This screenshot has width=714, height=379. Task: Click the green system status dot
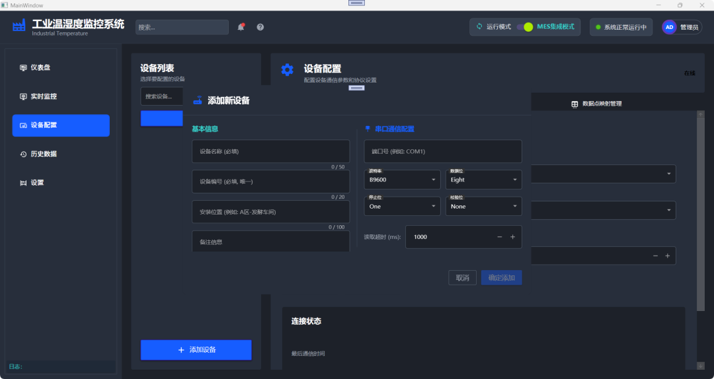coord(598,27)
